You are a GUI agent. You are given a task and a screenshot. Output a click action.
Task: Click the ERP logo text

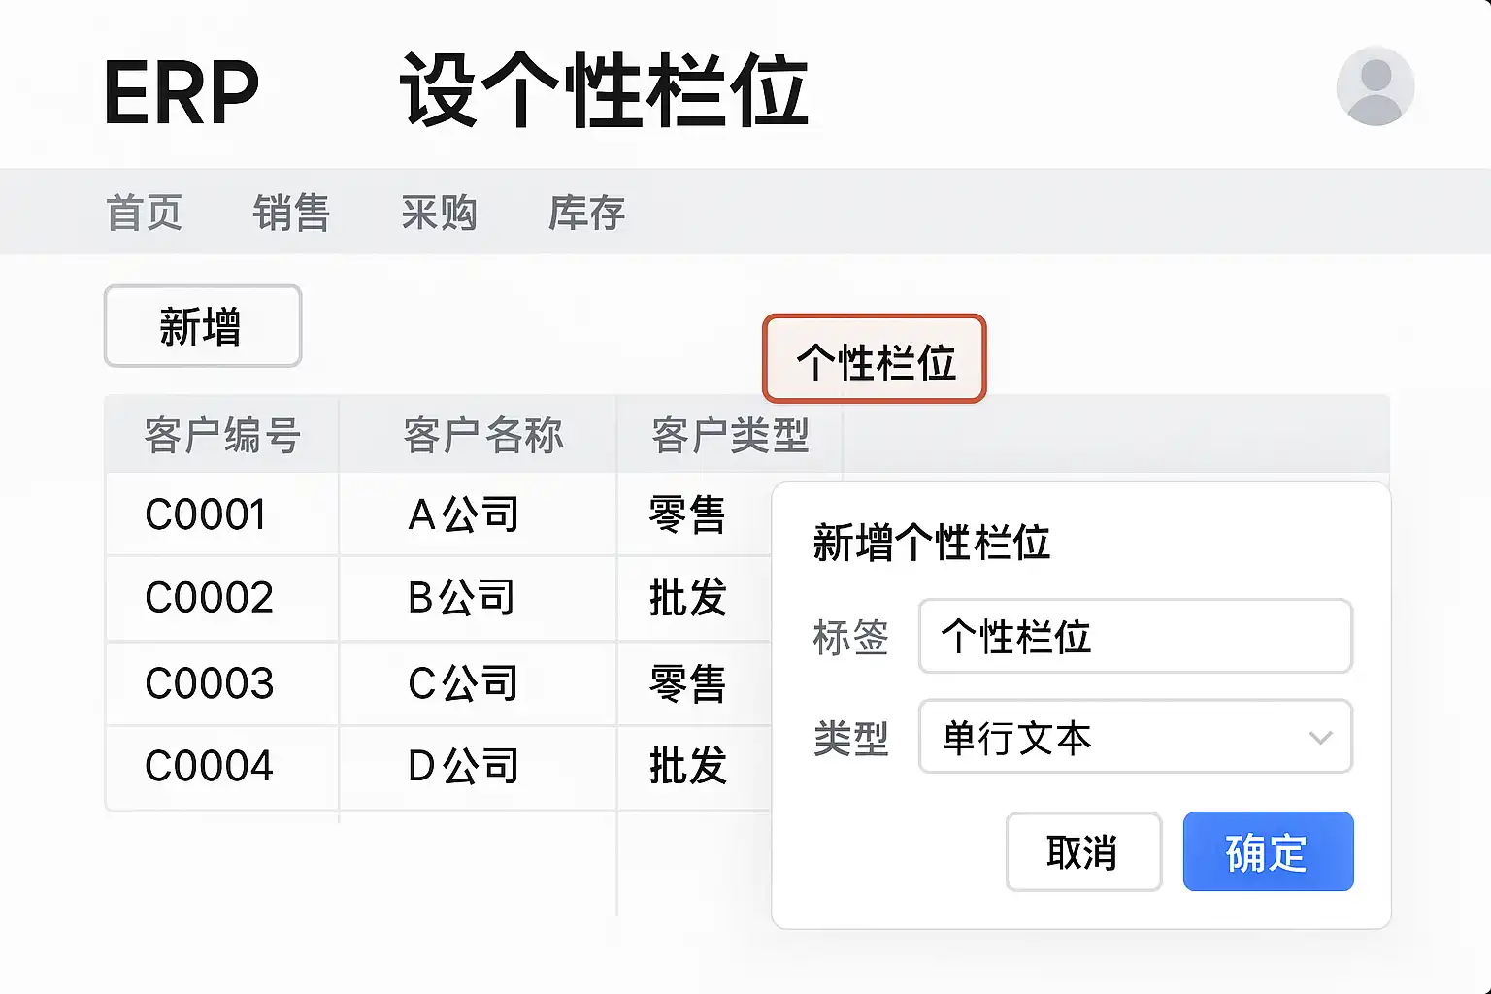click(182, 93)
